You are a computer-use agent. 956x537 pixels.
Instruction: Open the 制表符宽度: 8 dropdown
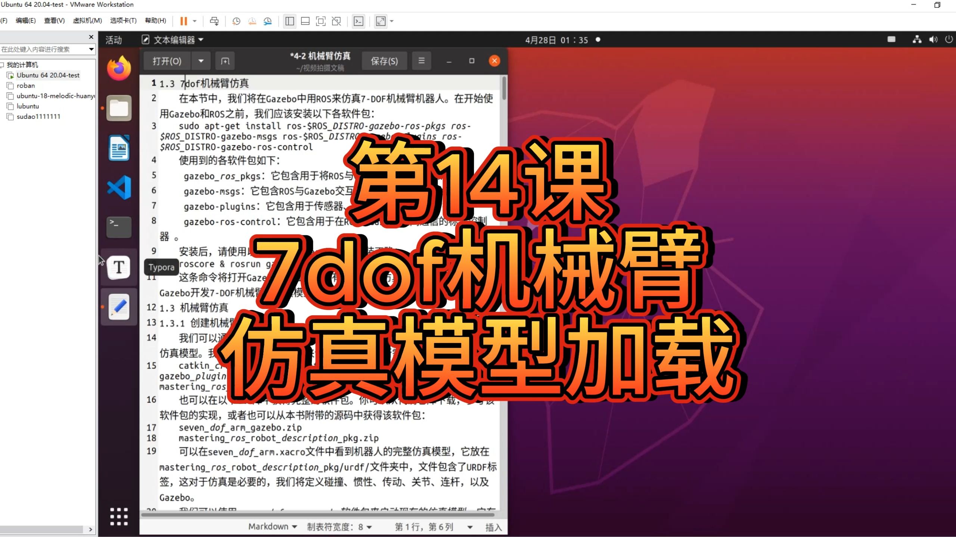click(339, 527)
